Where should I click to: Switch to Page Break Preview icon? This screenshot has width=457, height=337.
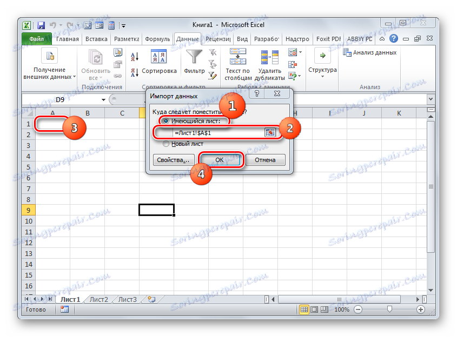324,309
